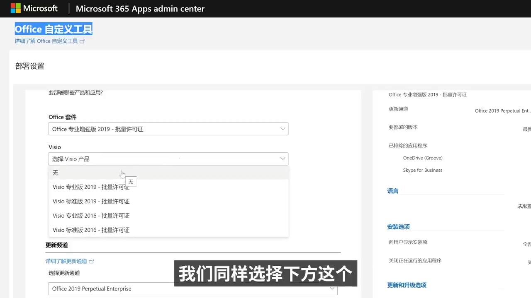Screen dimensions: 531x298
Task: Jump to 语言 section in summary
Action: pos(393,191)
